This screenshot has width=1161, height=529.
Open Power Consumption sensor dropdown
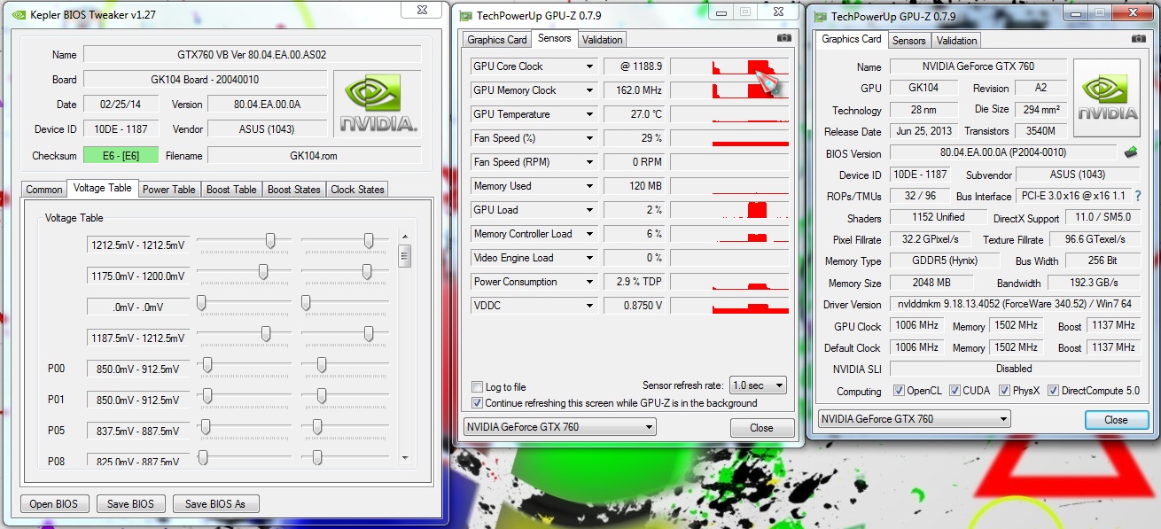589,282
